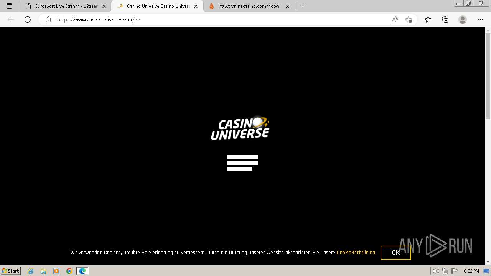Open the clock showing 6:32 PM
This screenshot has width=491, height=276.
click(471, 271)
